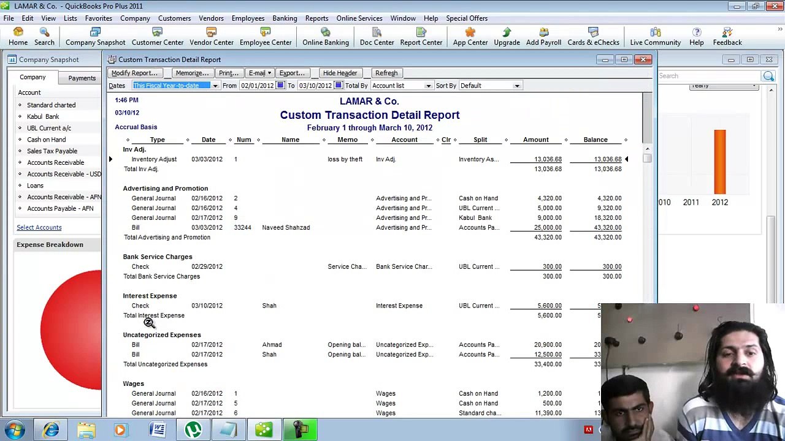Refresh the report
Viewport: 785px width, 441px height.
coord(386,73)
